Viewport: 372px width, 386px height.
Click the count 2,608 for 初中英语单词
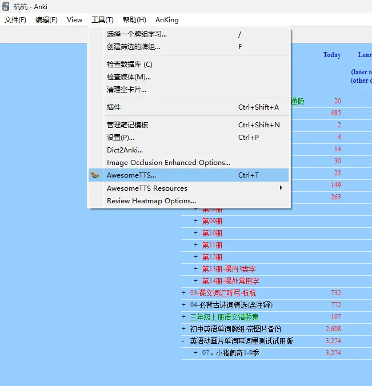pos(333,329)
